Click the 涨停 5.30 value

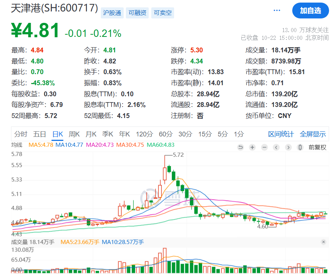pyautogui.click(x=197, y=50)
